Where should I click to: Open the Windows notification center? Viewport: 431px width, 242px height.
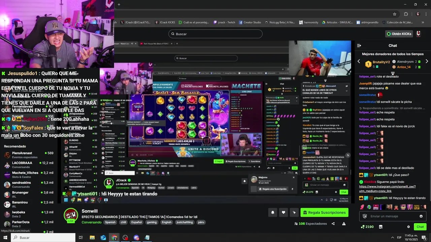[x=424, y=238]
